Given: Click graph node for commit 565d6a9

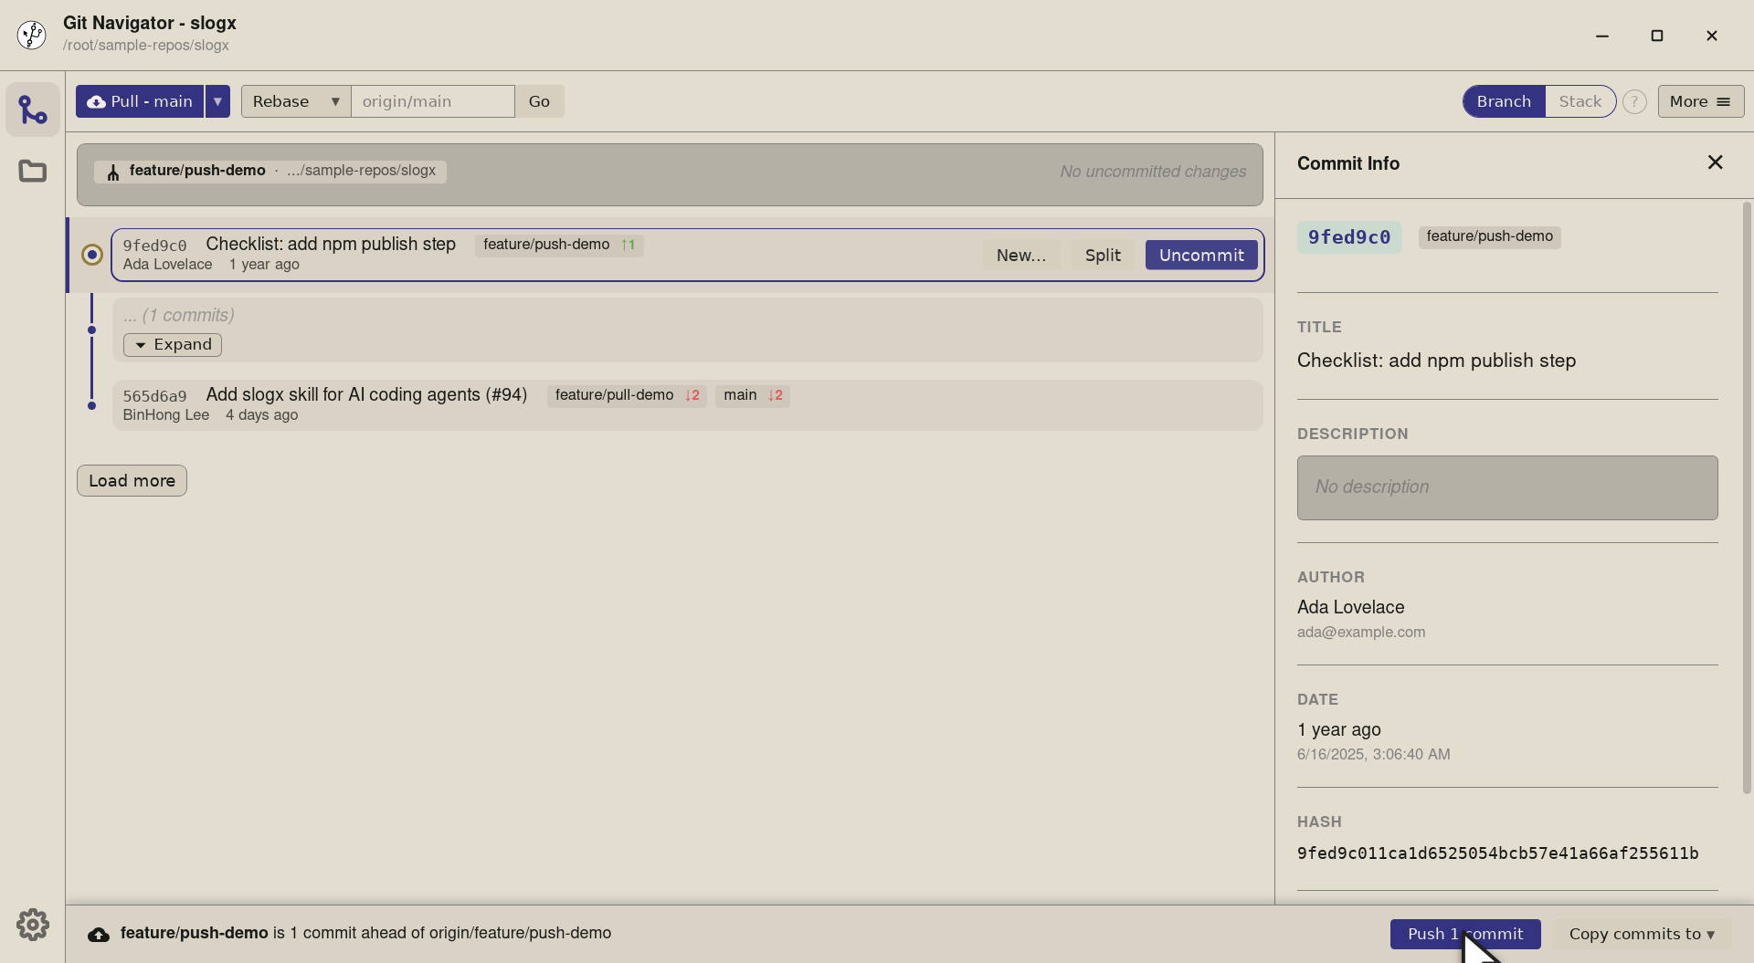Looking at the screenshot, I should [91, 405].
